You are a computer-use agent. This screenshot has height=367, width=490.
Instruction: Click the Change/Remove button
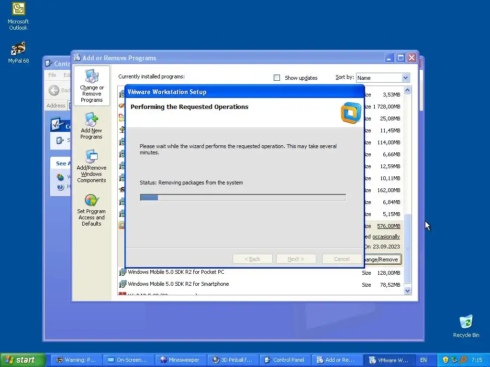click(383, 259)
